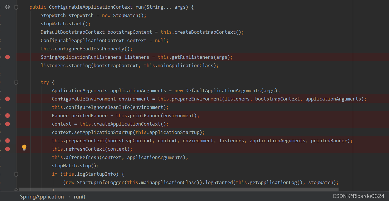Click 'DefaultApplicationArguments' constructor

[223, 90]
